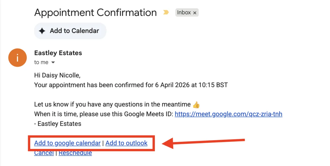Follow the "Add to outlook" link

click(126, 143)
